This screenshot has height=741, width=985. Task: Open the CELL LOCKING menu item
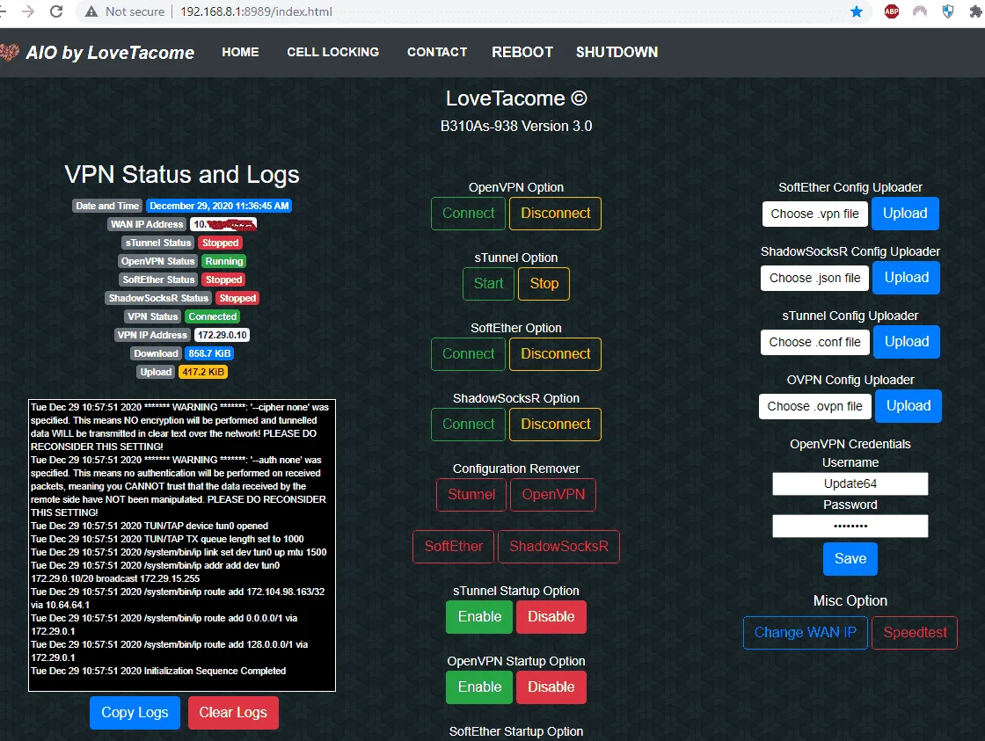pyautogui.click(x=333, y=52)
